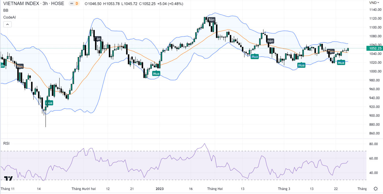Click the 22 date label on time axis
Image resolution: width=383 pixels, height=194 pixels.
tap(336, 189)
